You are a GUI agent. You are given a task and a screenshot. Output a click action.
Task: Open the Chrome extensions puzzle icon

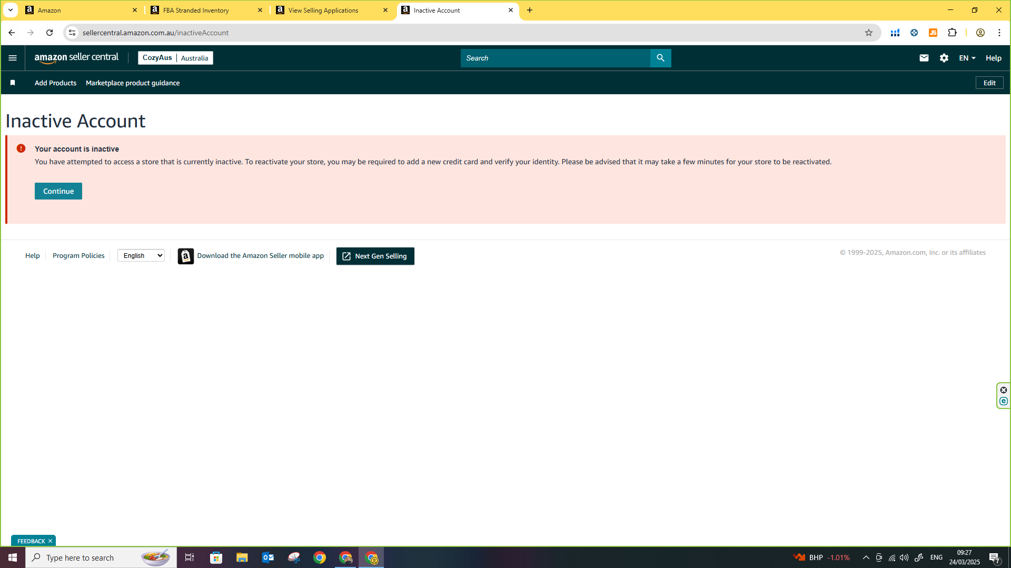click(952, 33)
